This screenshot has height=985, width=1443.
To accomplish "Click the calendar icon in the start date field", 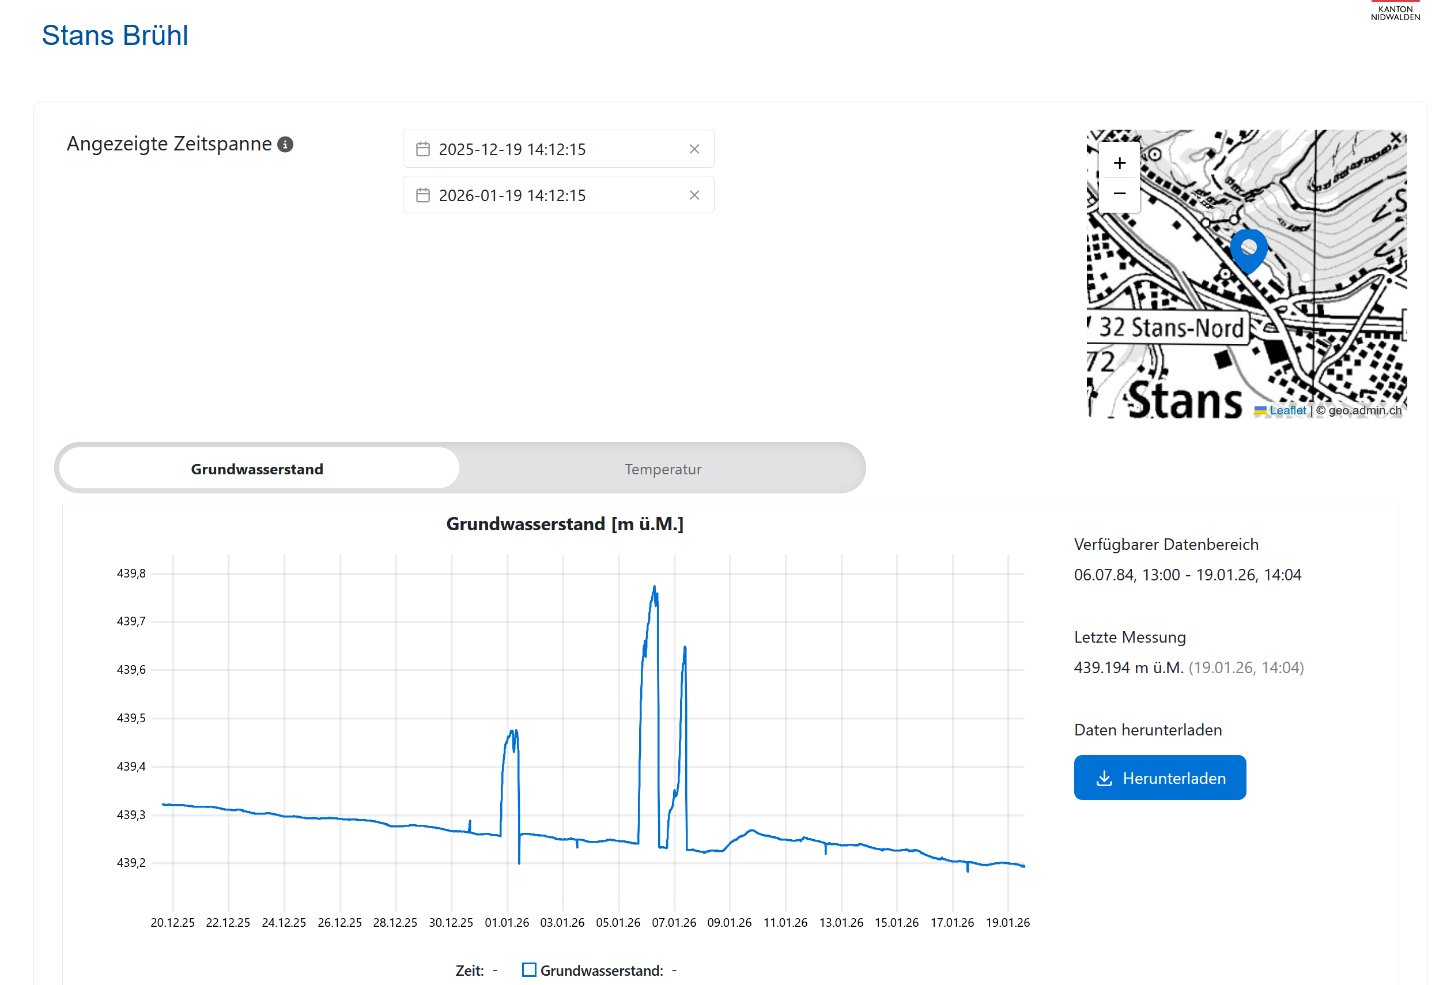I will (x=423, y=149).
